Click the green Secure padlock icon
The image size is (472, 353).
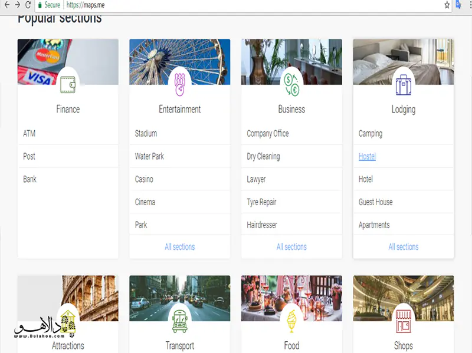[40, 5]
